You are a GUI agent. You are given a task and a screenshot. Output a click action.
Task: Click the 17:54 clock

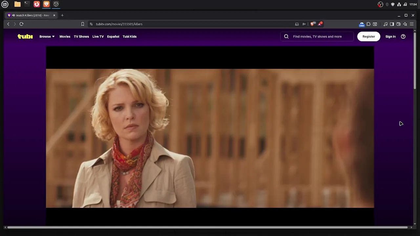[413, 4]
